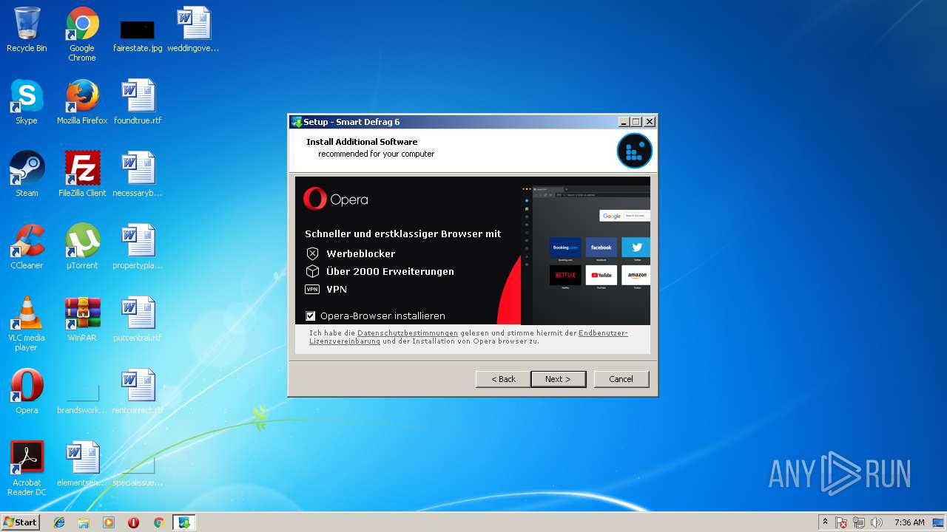Click the Next > button
The height and width of the screenshot is (532, 947).
click(559, 379)
